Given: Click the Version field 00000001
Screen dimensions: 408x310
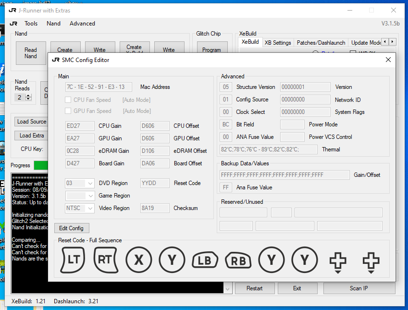Looking at the screenshot, I should pyautogui.click(x=305, y=87).
